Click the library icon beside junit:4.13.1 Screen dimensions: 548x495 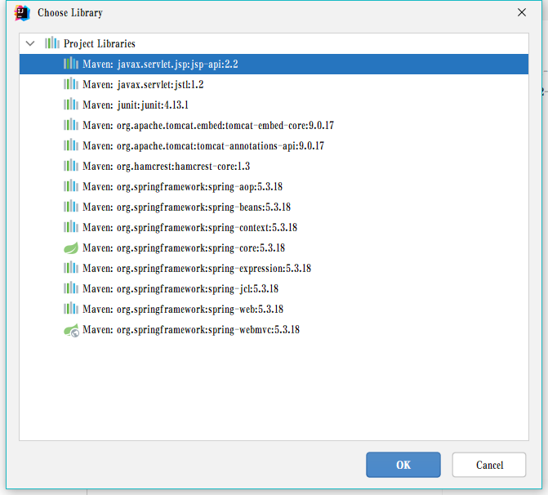tap(71, 105)
